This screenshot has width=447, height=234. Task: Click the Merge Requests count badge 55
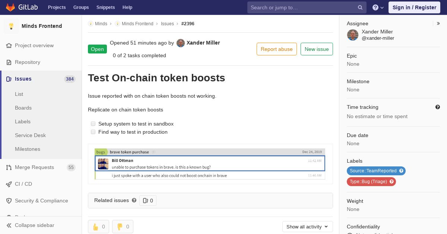pos(71,168)
